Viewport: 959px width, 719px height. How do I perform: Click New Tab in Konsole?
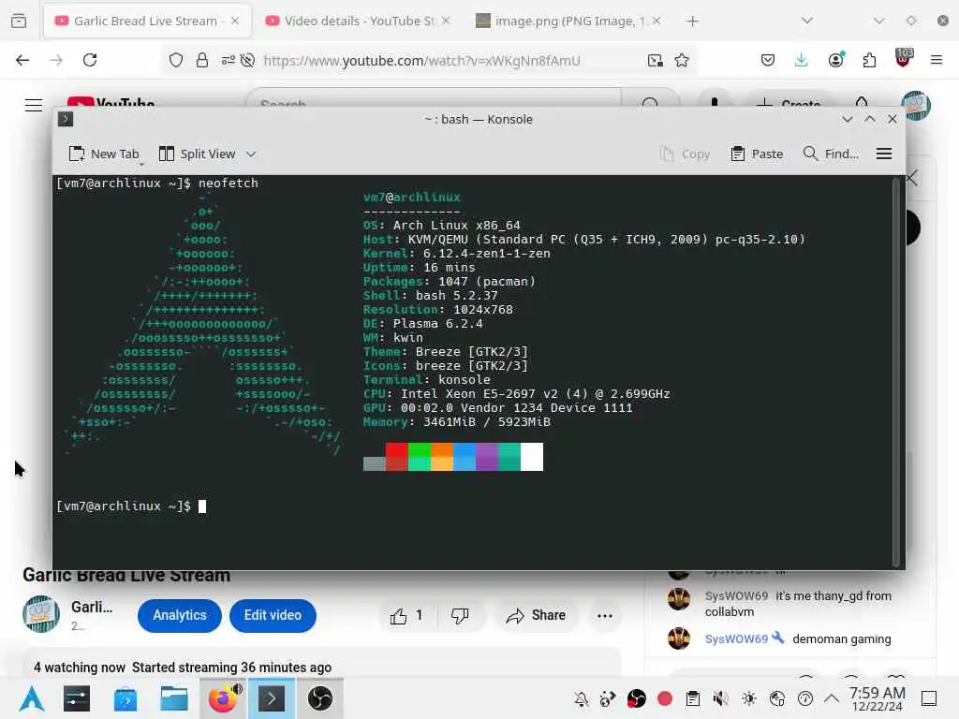(104, 154)
